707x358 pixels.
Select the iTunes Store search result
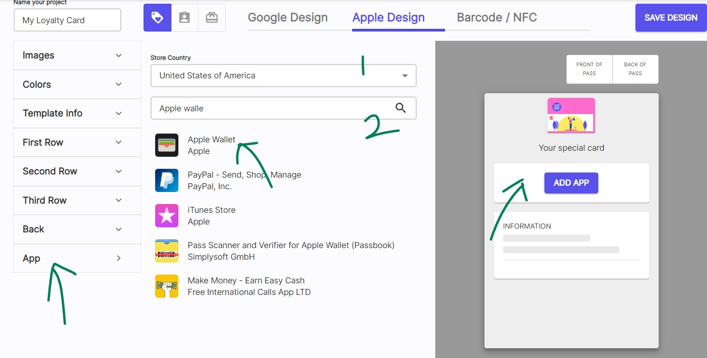pos(211,216)
